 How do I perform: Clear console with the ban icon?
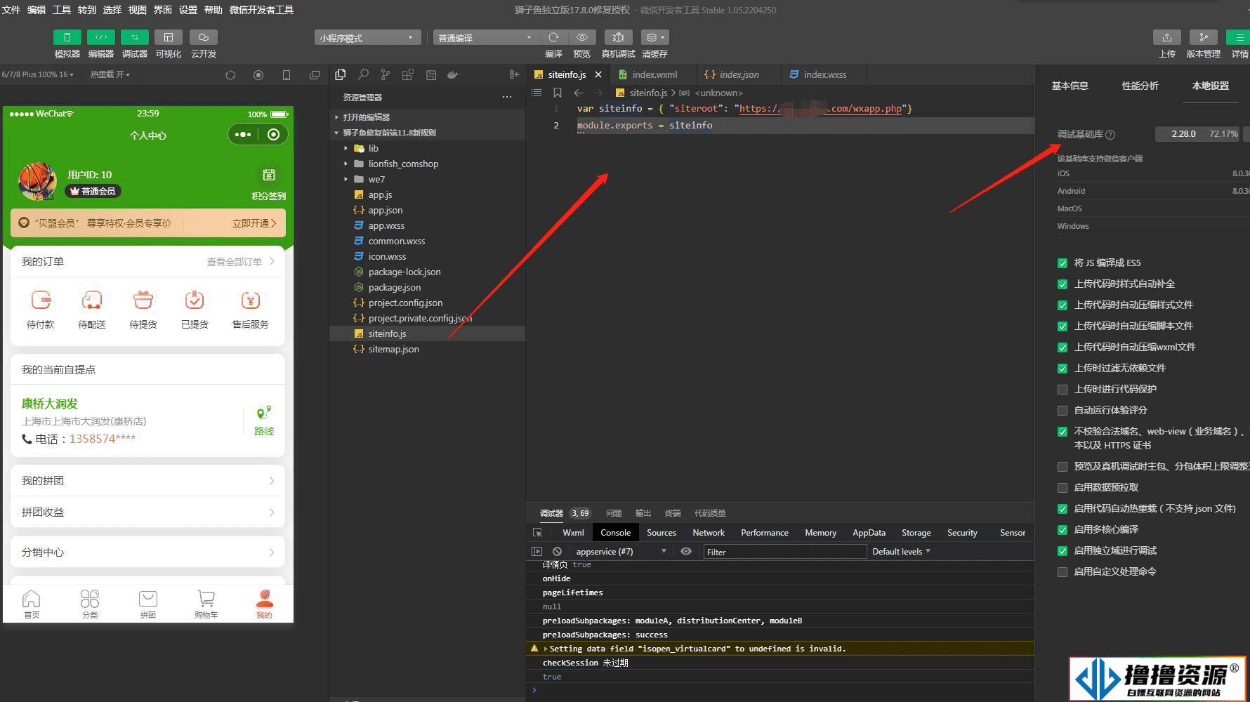point(557,552)
